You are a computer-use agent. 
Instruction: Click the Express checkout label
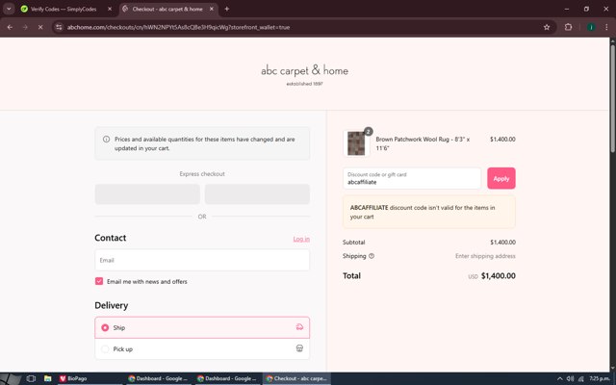tap(202, 173)
